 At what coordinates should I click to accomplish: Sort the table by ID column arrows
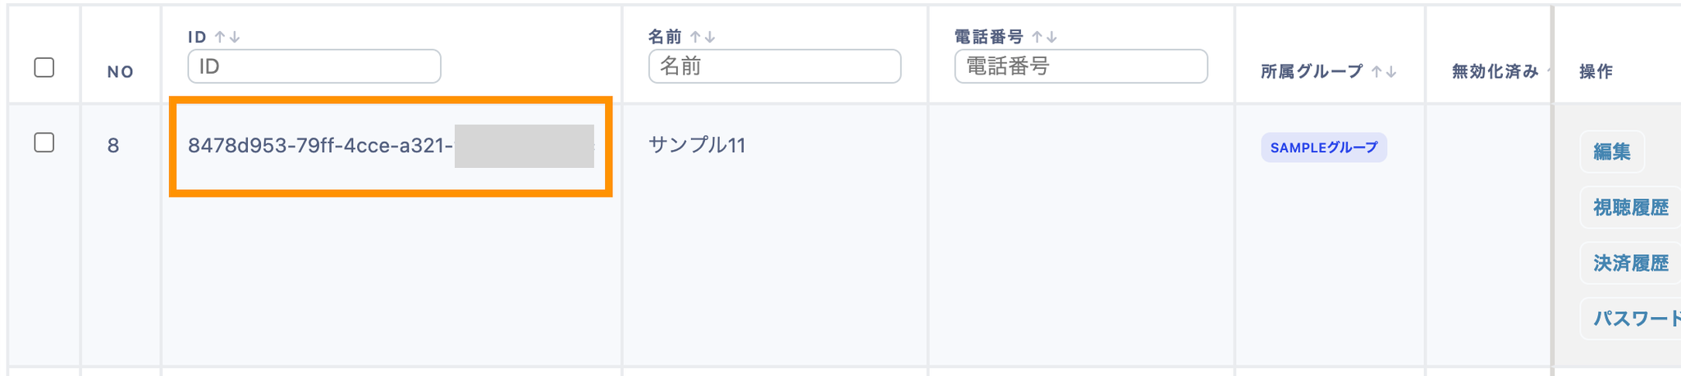coord(227,37)
